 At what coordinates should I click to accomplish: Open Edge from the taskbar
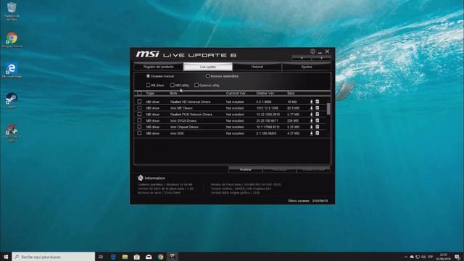113,257
